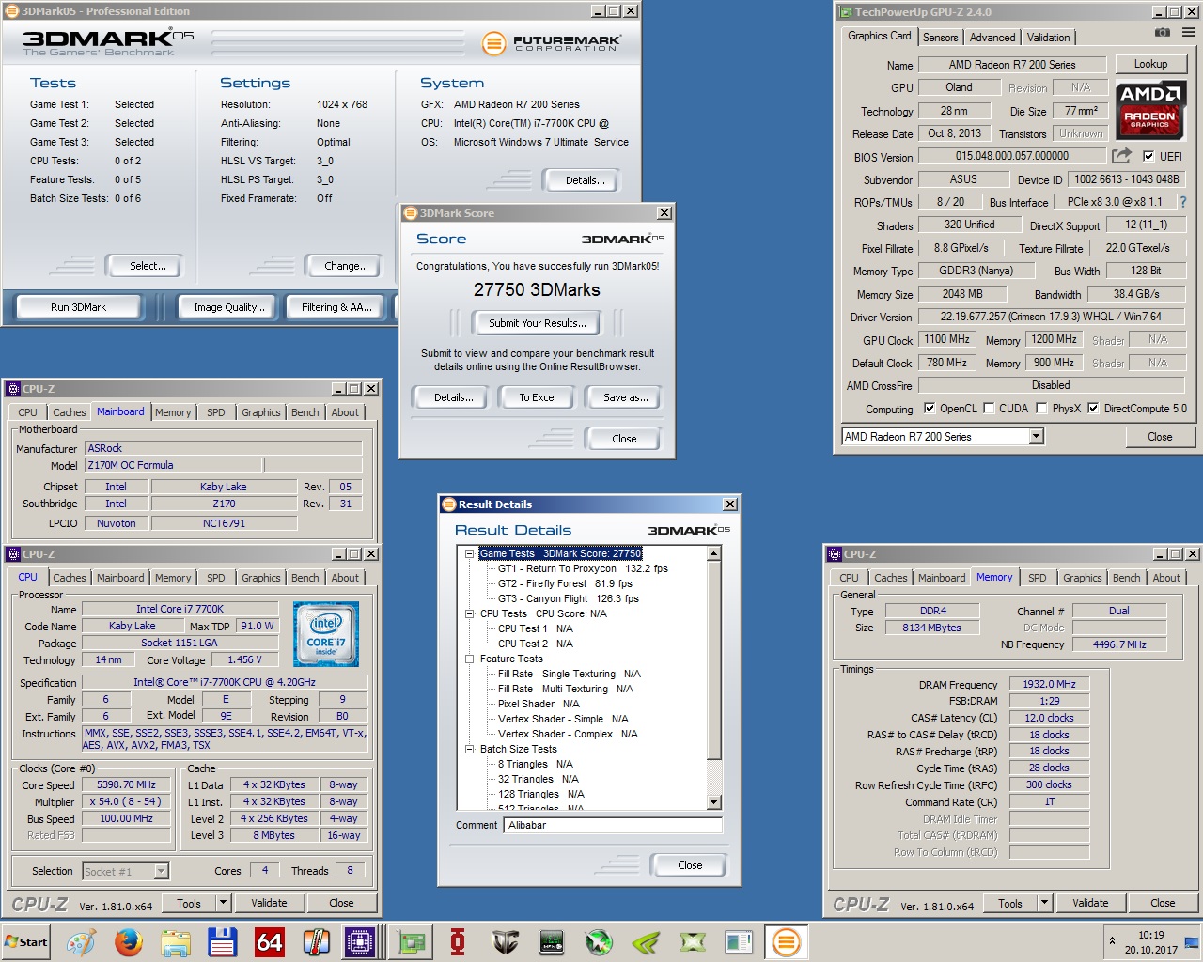The height and width of the screenshot is (962, 1203).
Task: Open Bench tab in CPU-Z CPU window
Action: (305, 578)
